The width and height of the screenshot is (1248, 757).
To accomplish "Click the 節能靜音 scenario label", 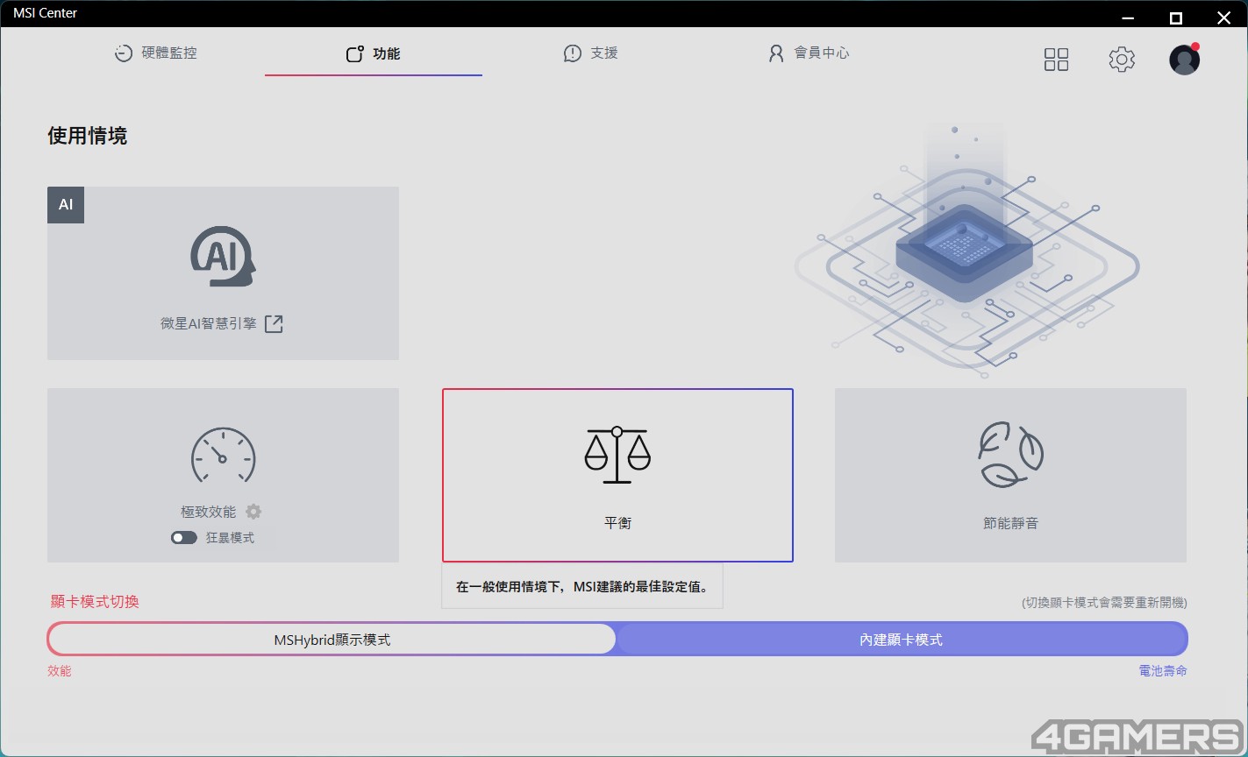I will coord(1010,523).
